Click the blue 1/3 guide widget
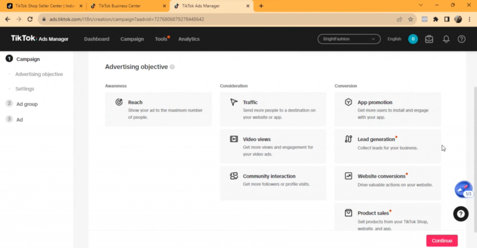The height and width of the screenshot is (248, 477). [463, 189]
